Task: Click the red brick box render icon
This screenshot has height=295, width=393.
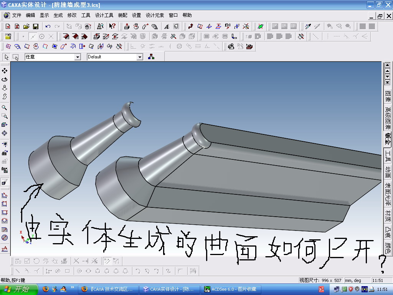Action: point(249,46)
